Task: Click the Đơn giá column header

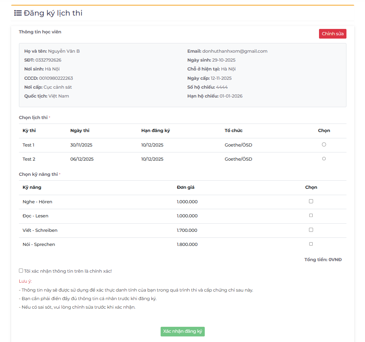Action: tap(185, 187)
